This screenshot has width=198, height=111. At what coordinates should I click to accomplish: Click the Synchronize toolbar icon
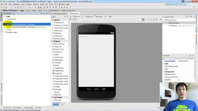pyautogui.click(x=6, y=7)
